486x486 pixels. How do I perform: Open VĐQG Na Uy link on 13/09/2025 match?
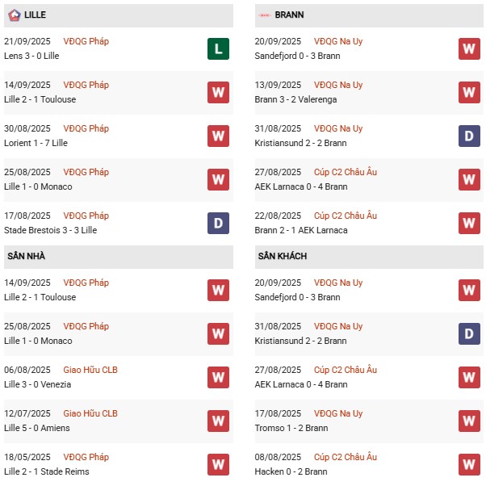pos(338,85)
